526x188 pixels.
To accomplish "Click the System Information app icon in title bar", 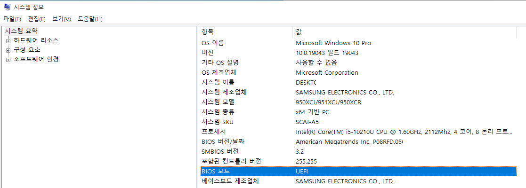I will coord(7,7).
